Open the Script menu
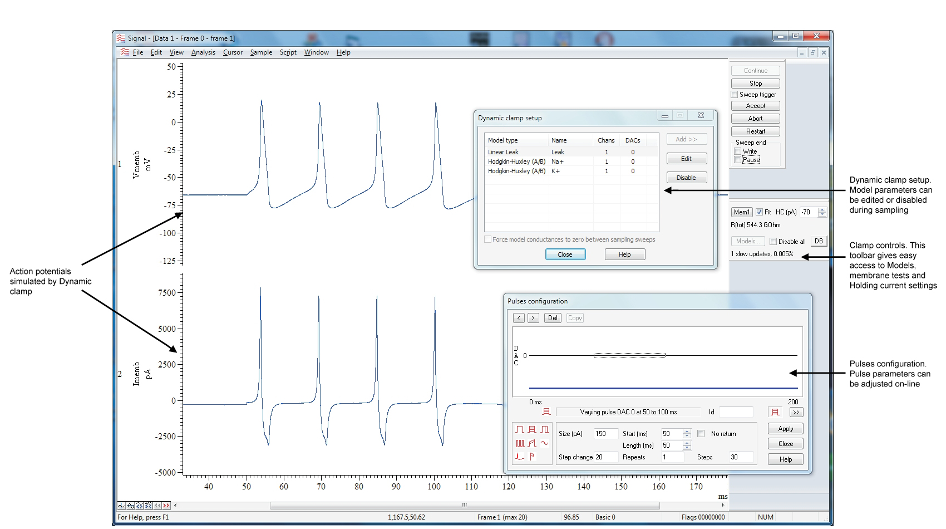 click(288, 52)
